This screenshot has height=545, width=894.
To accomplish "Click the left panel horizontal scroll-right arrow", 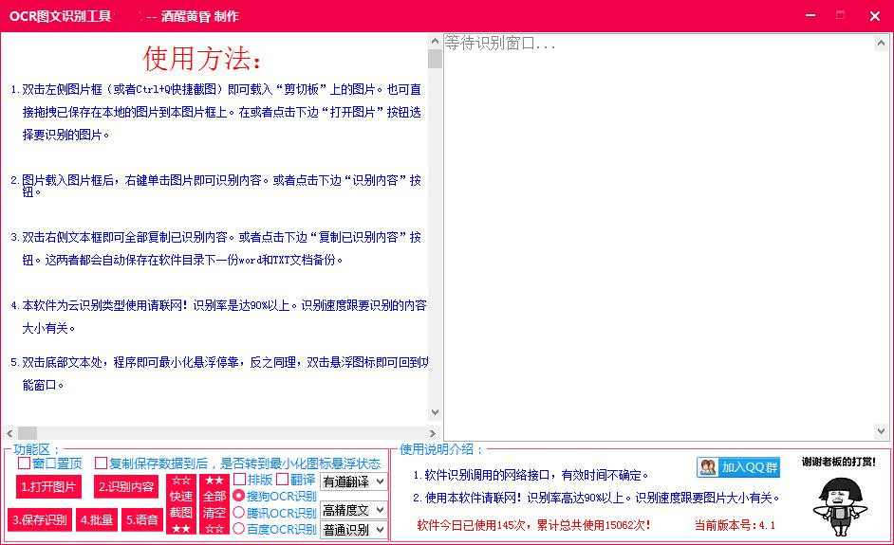I will point(432,433).
